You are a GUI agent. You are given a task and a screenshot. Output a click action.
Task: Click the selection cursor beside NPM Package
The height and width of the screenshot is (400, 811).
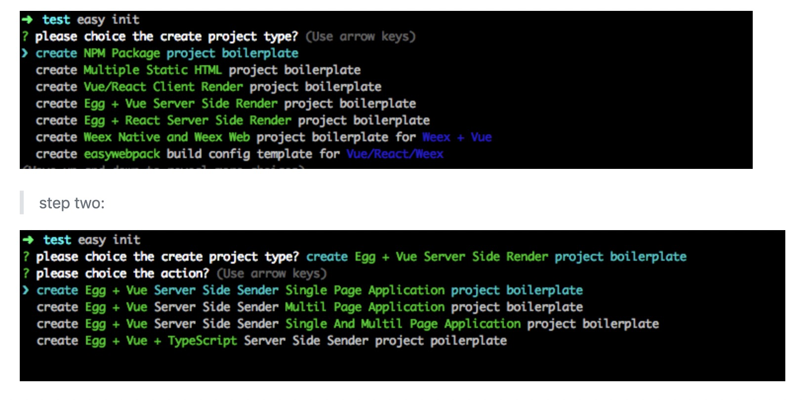pos(25,53)
